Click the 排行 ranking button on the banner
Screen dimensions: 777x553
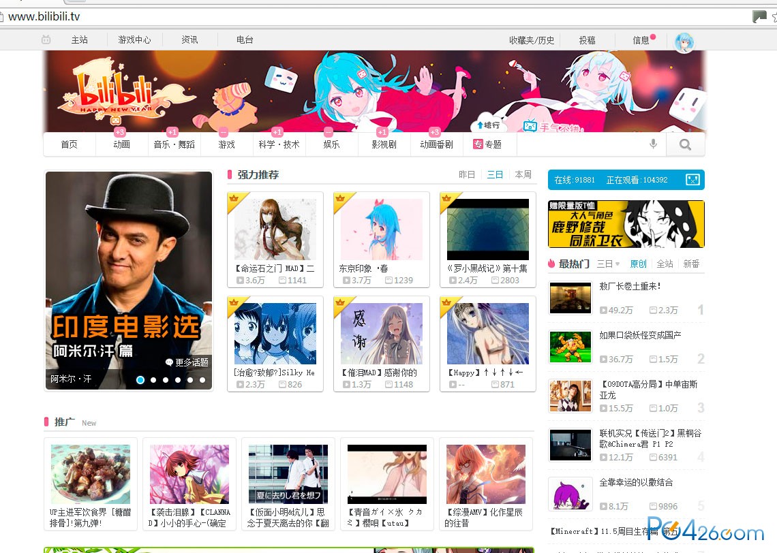click(x=489, y=125)
